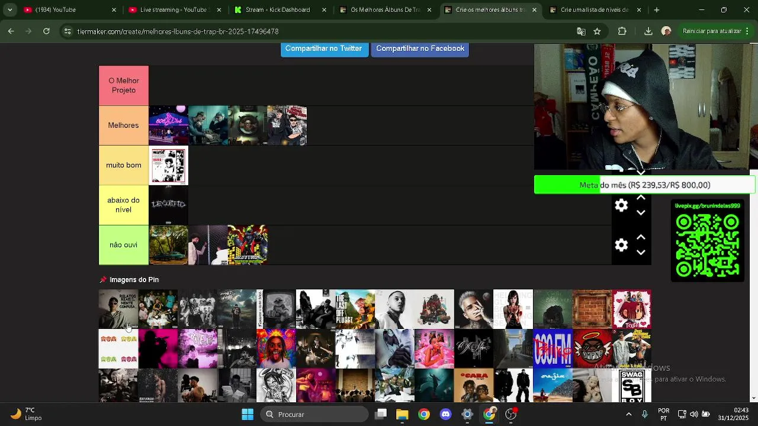Select Legend album in abaixo do nível
This screenshot has height=426, width=758.
(x=168, y=205)
